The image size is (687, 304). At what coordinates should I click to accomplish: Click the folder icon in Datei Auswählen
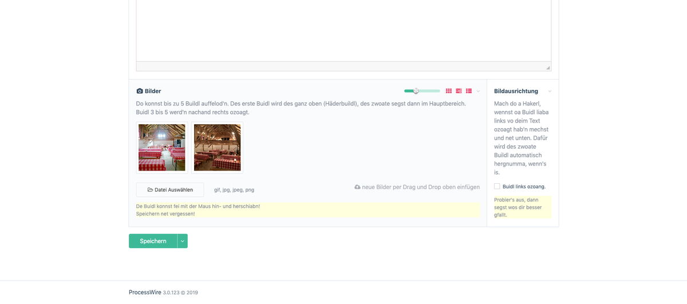click(x=150, y=189)
